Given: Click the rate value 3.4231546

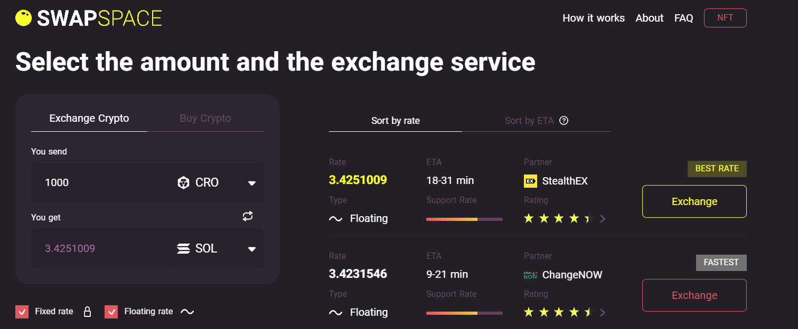Looking at the screenshot, I should [358, 274].
